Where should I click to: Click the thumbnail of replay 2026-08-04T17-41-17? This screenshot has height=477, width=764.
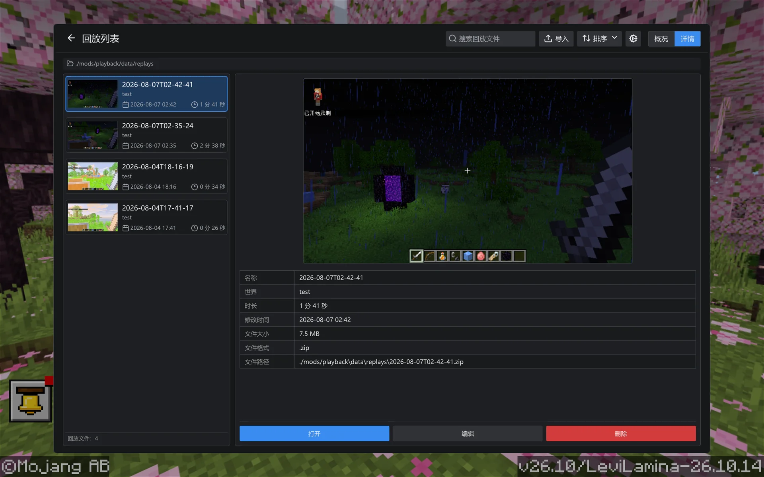point(93,217)
